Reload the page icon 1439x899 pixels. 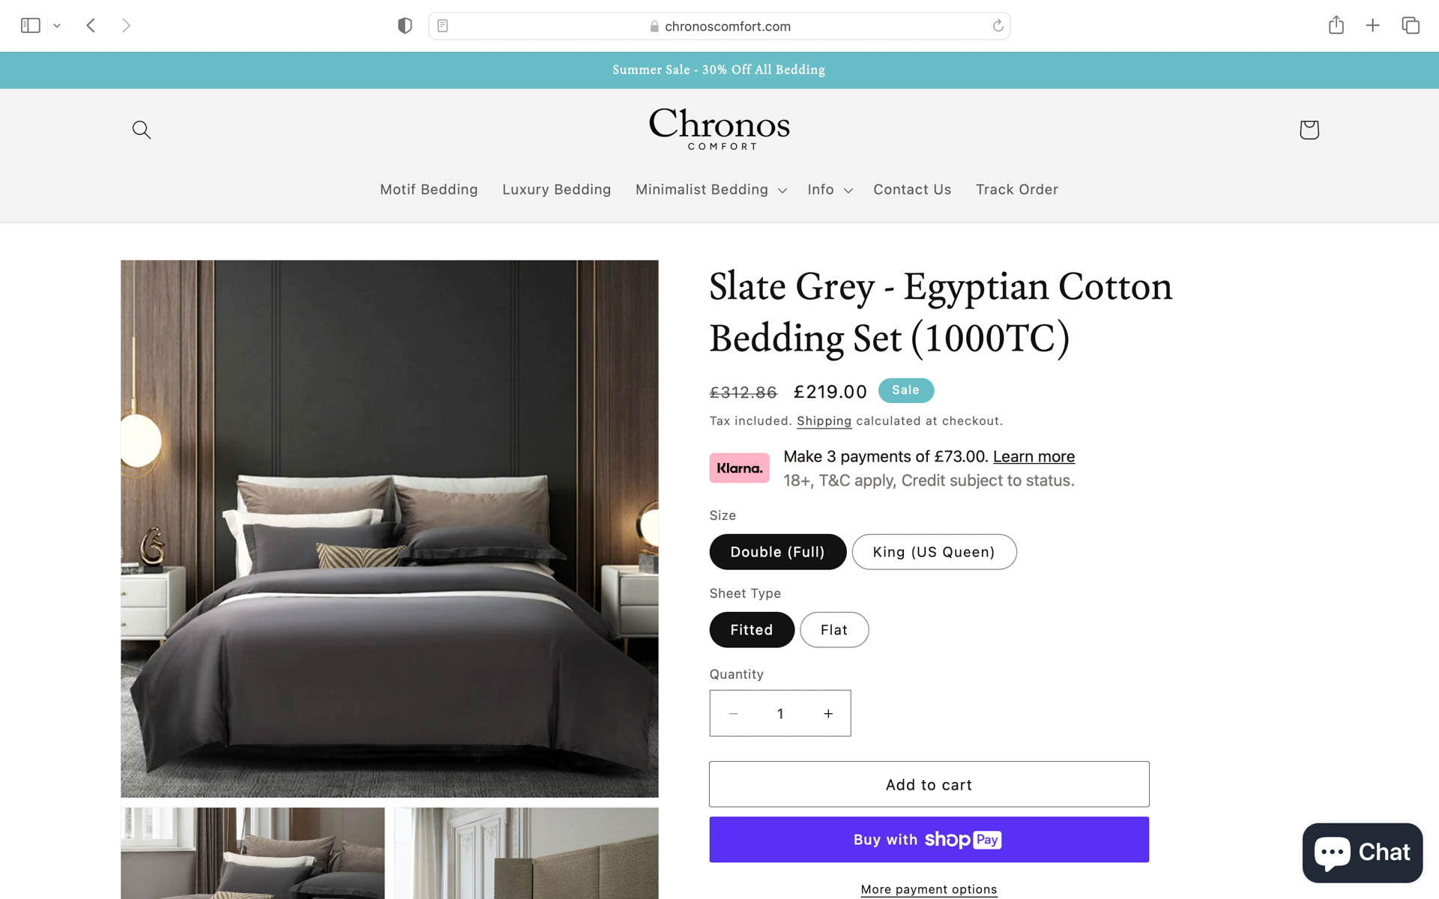(x=998, y=25)
